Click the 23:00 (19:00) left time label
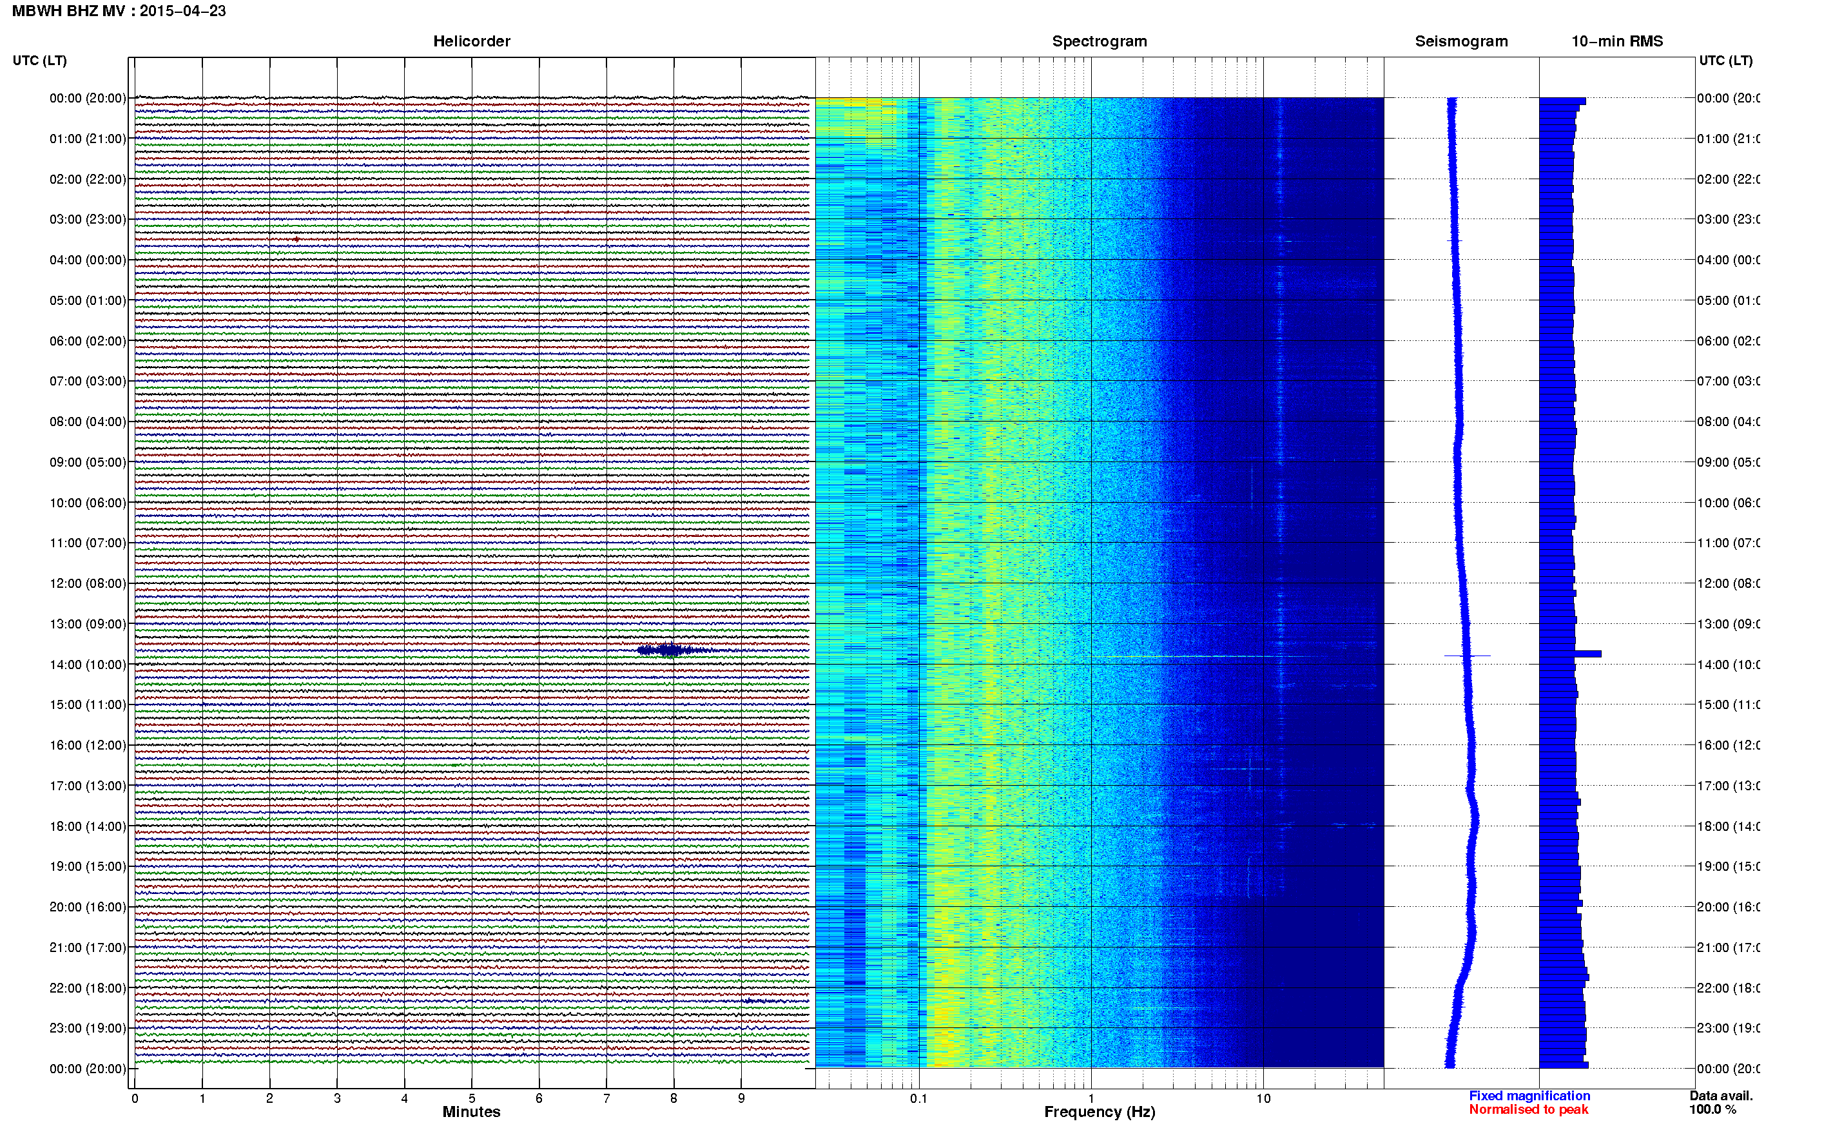Screen dimensions: 1833x1146 point(88,1028)
